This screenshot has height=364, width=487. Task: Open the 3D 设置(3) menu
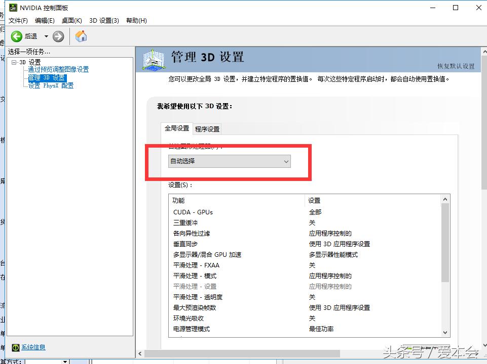105,21
